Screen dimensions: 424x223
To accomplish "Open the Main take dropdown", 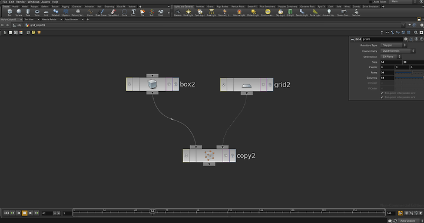I will [x=403, y=2].
